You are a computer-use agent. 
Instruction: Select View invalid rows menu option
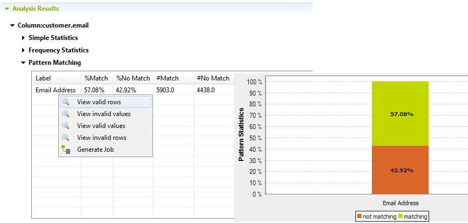click(101, 138)
